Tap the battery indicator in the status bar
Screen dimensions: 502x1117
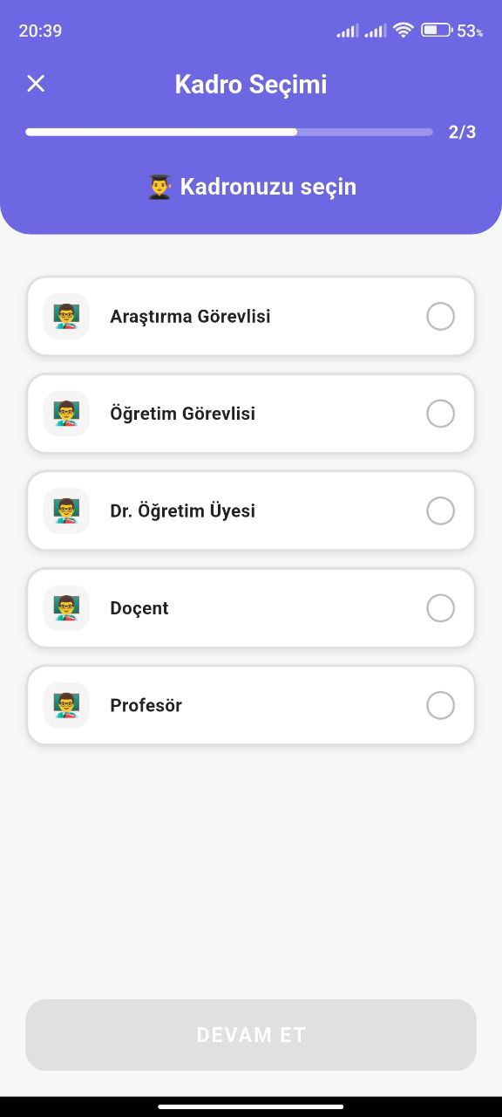435,30
